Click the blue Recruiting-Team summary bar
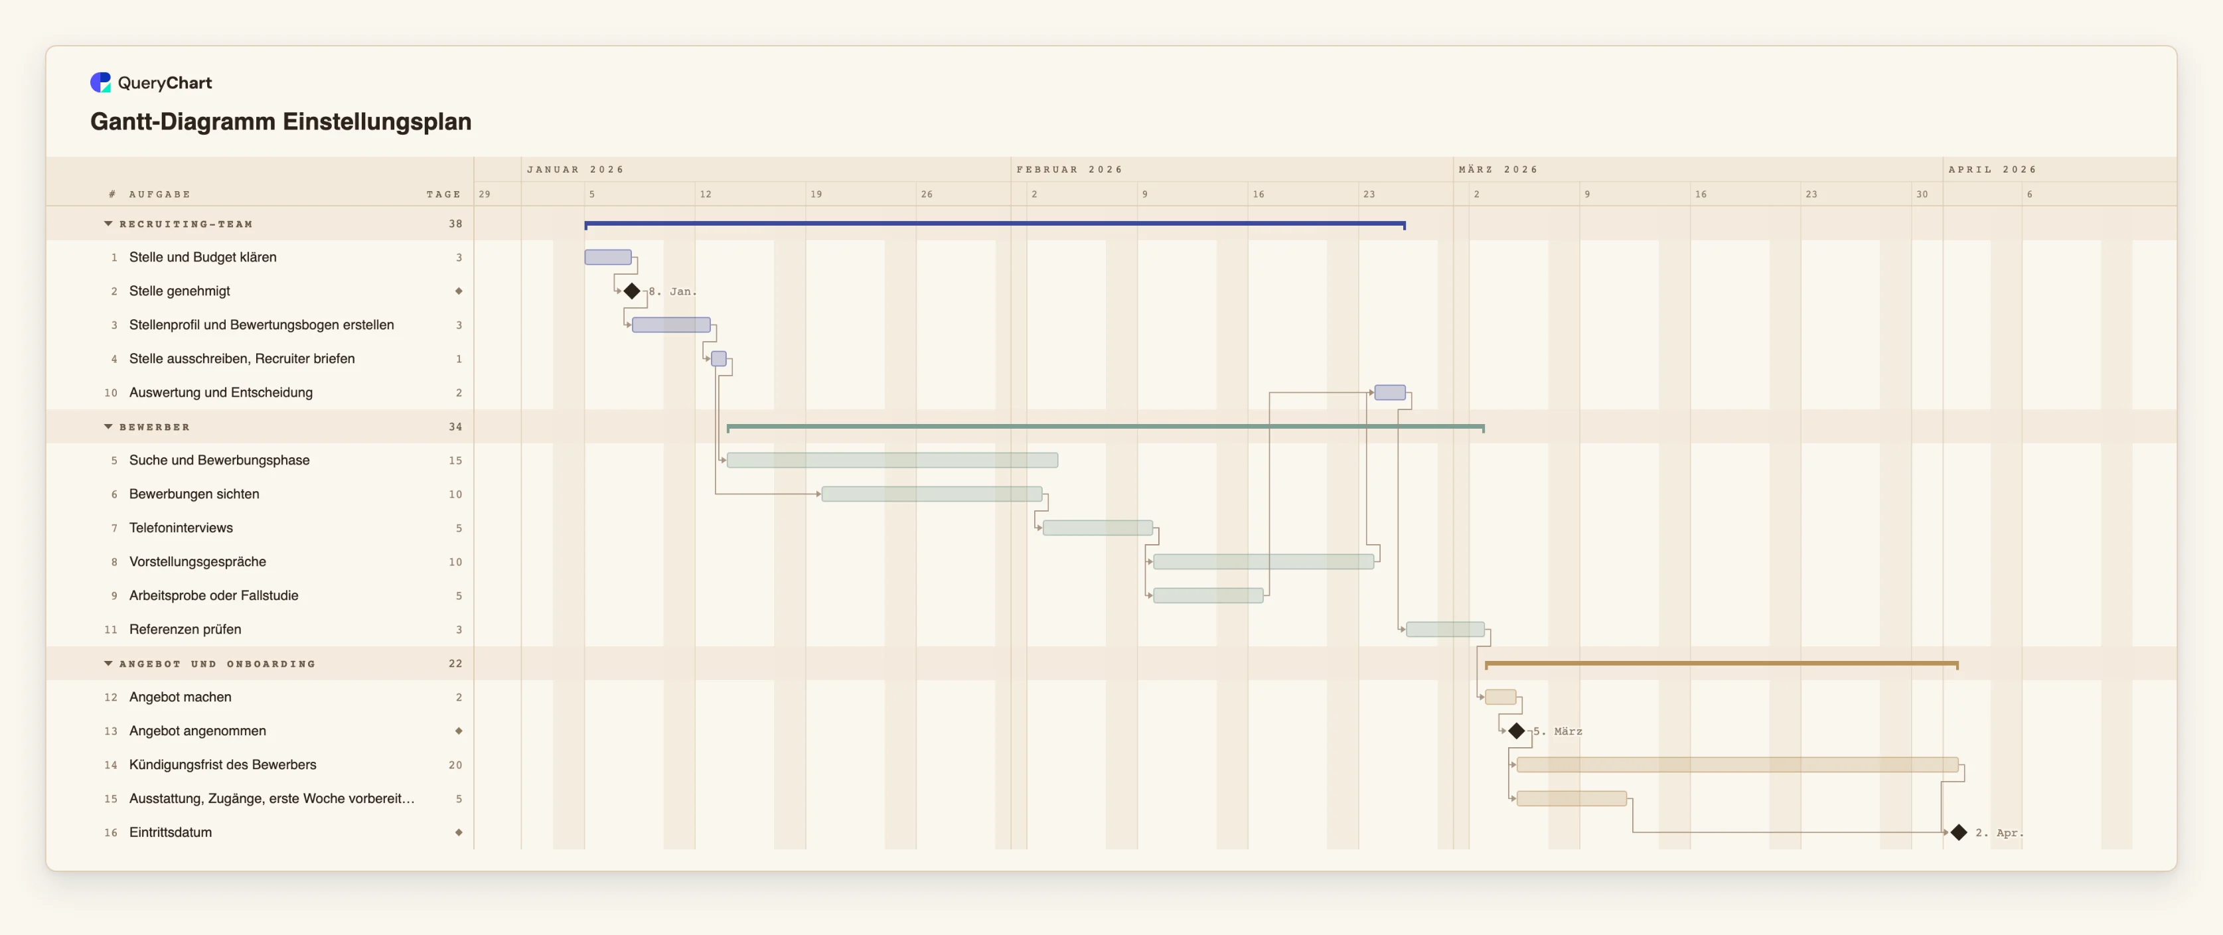This screenshot has width=2223, height=935. click(995, 224)
